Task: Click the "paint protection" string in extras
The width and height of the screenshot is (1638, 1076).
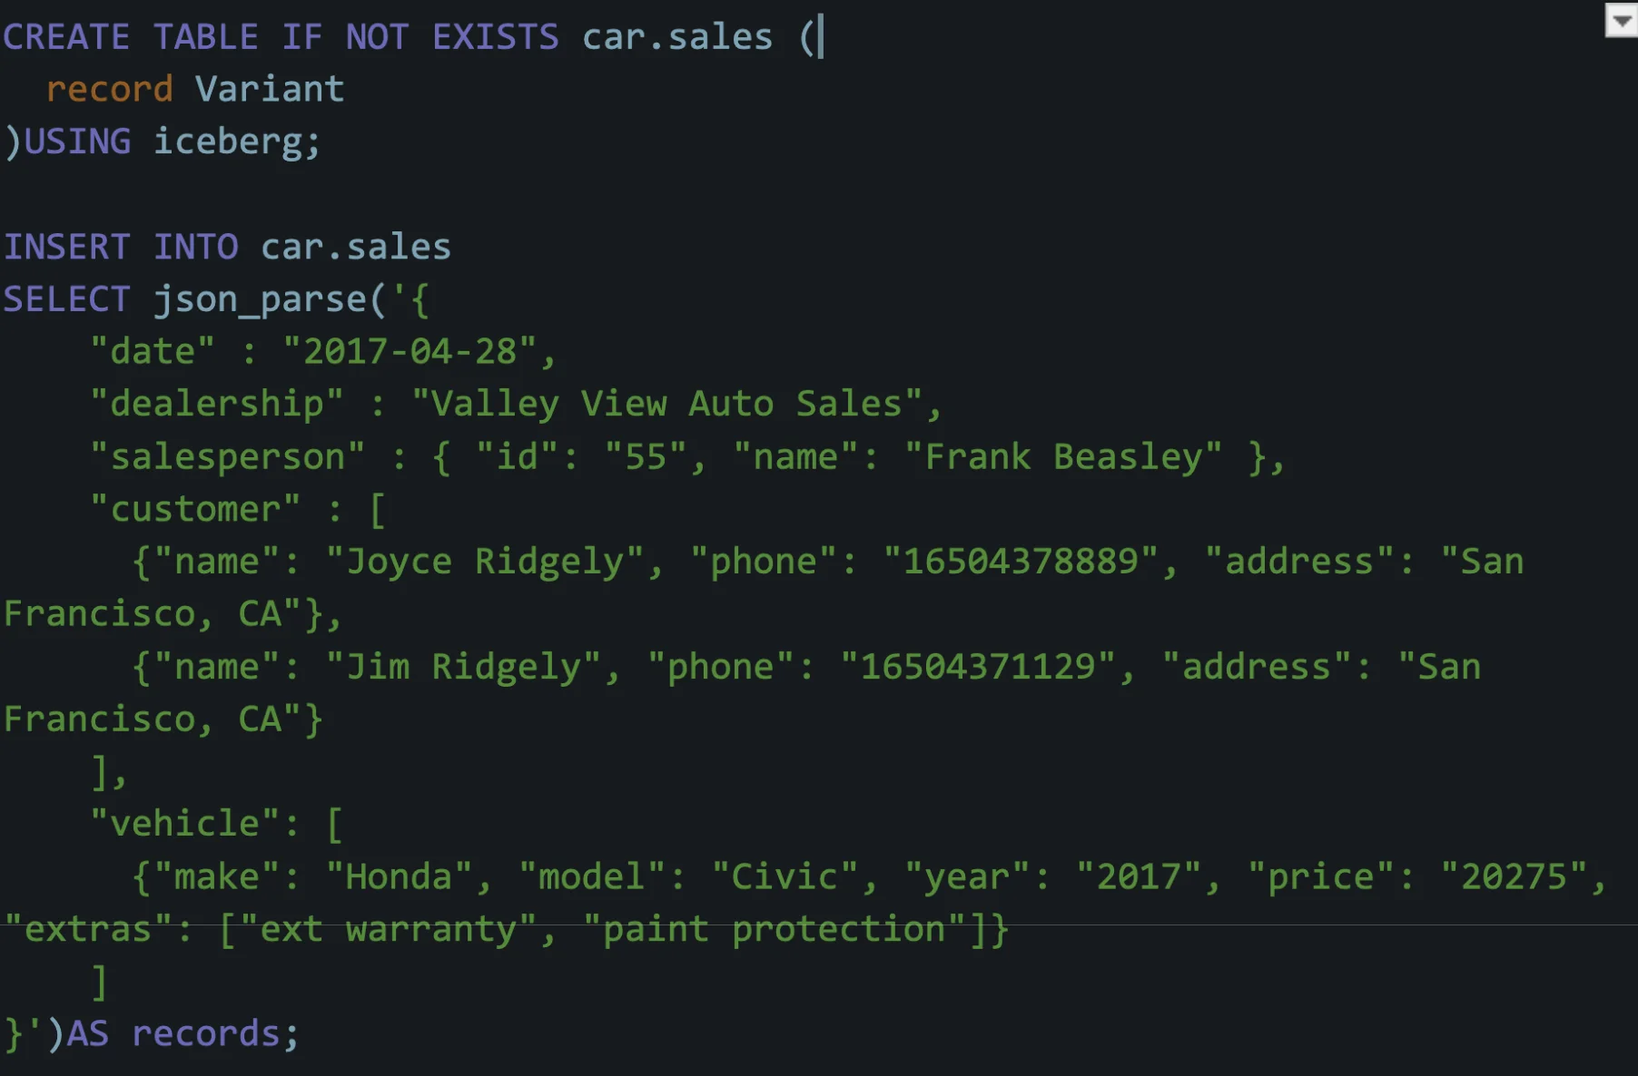Action: (775, 929)
